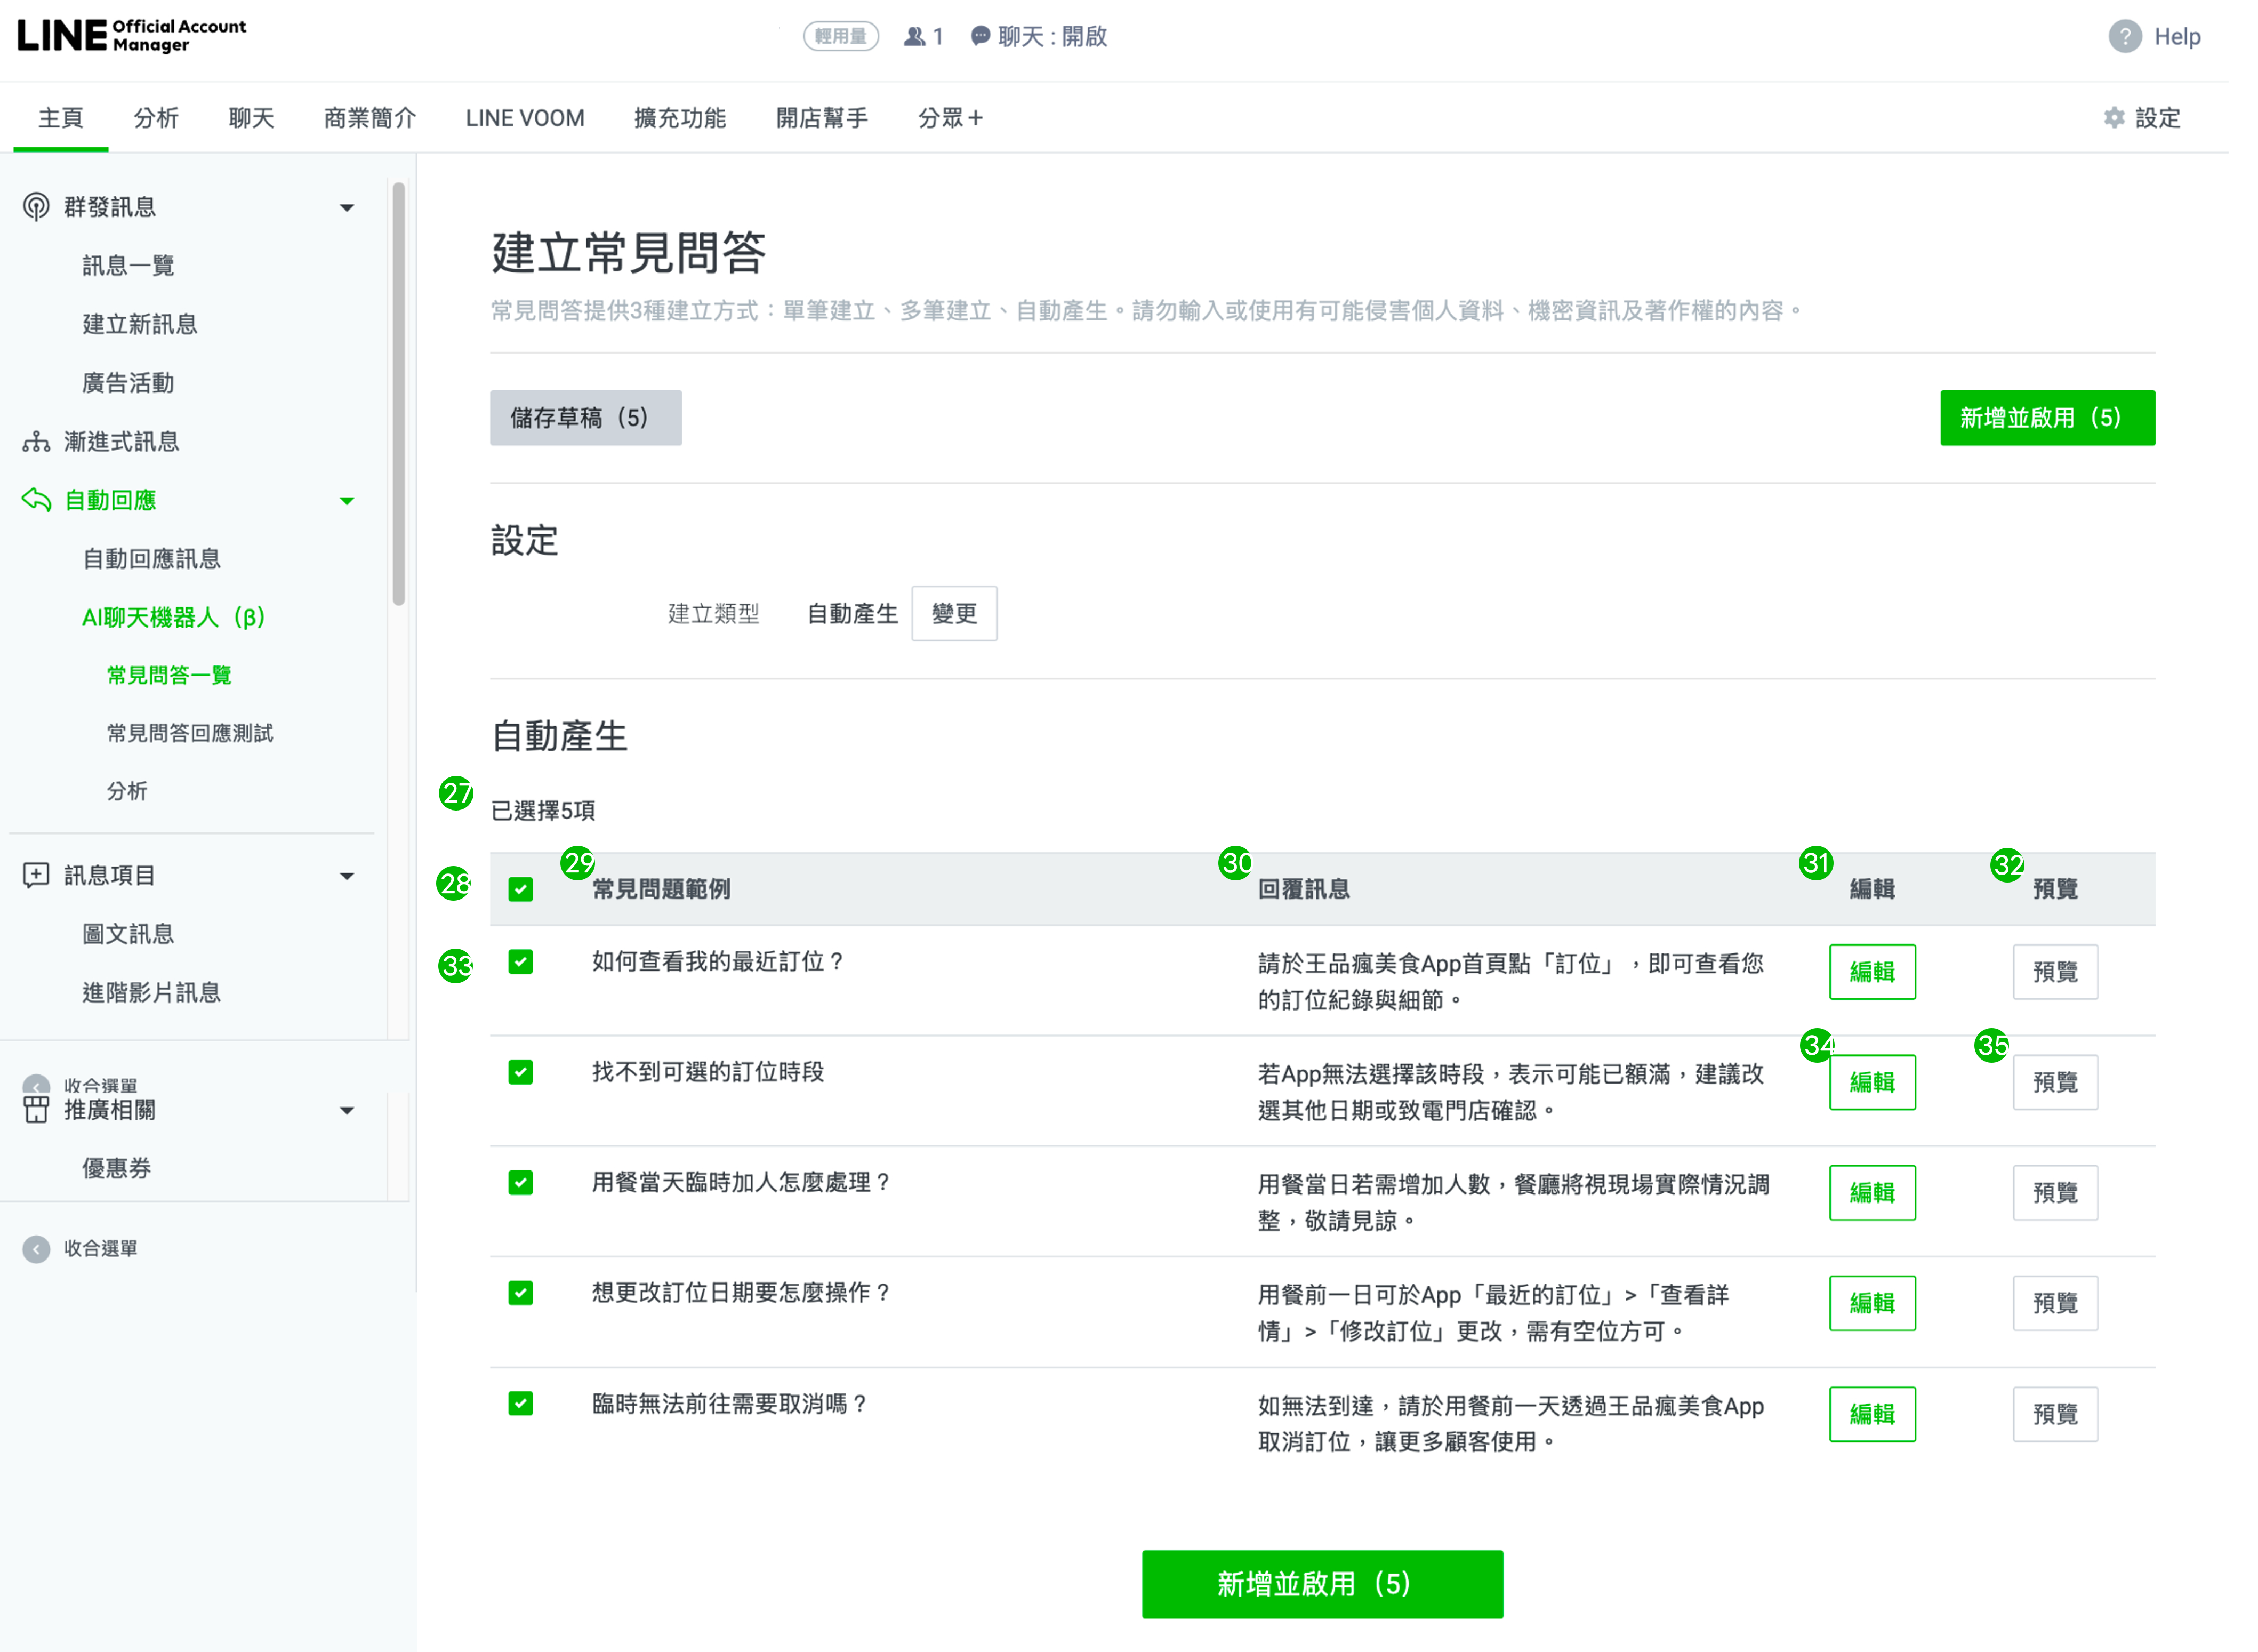Toggle the select-all checkbox in table header

(520, 889)
